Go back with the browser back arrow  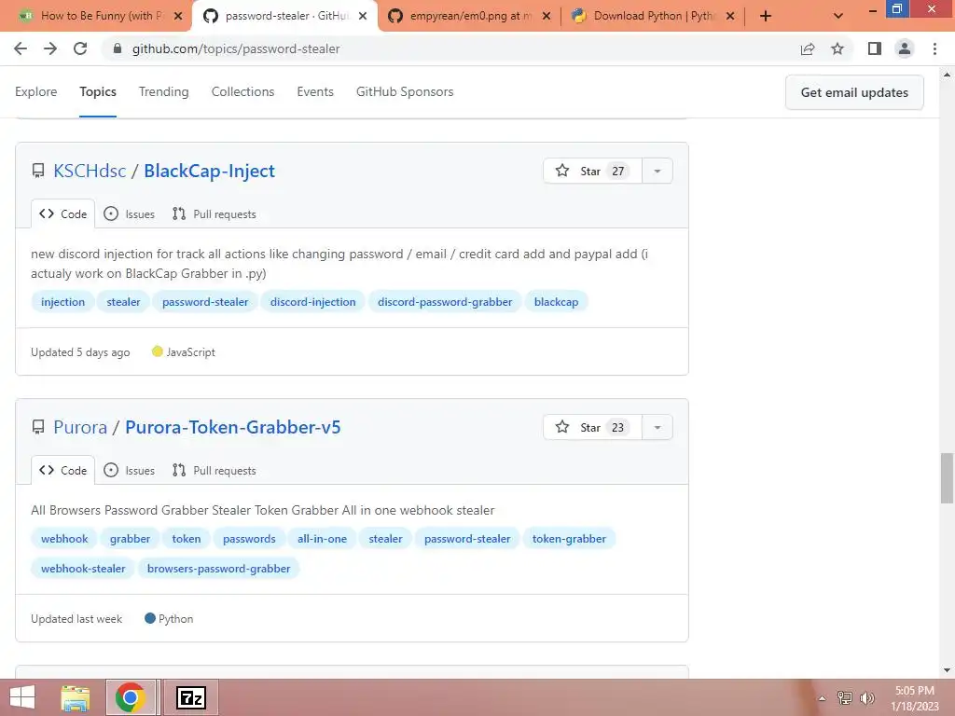point(21,48)
